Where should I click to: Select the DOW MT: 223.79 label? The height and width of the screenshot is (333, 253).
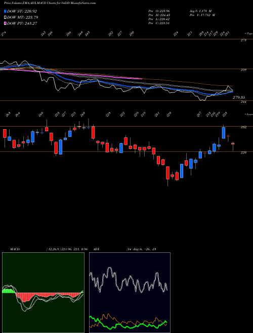[23, 18]
